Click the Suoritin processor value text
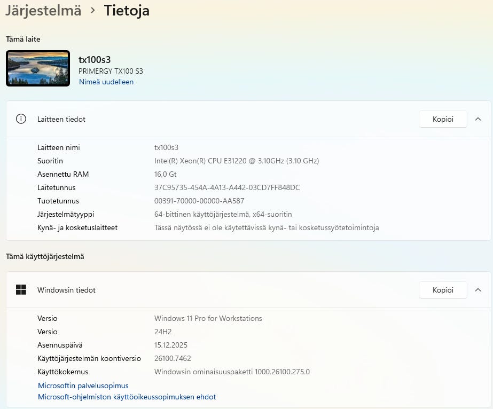The image size is (493, 409). click(237, 161)
